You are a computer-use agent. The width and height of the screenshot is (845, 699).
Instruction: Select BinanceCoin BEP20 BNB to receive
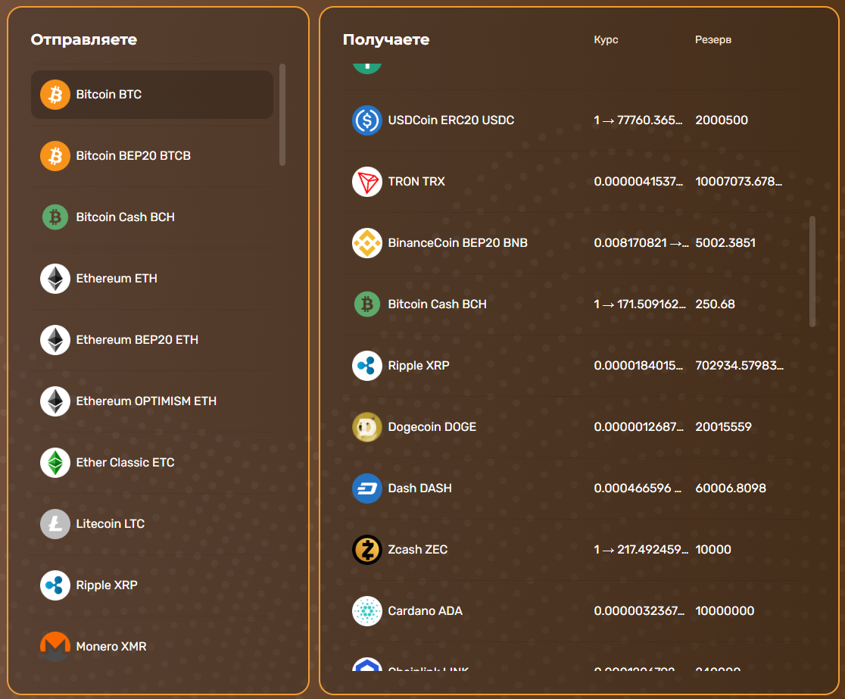click(x=572, y=243)
